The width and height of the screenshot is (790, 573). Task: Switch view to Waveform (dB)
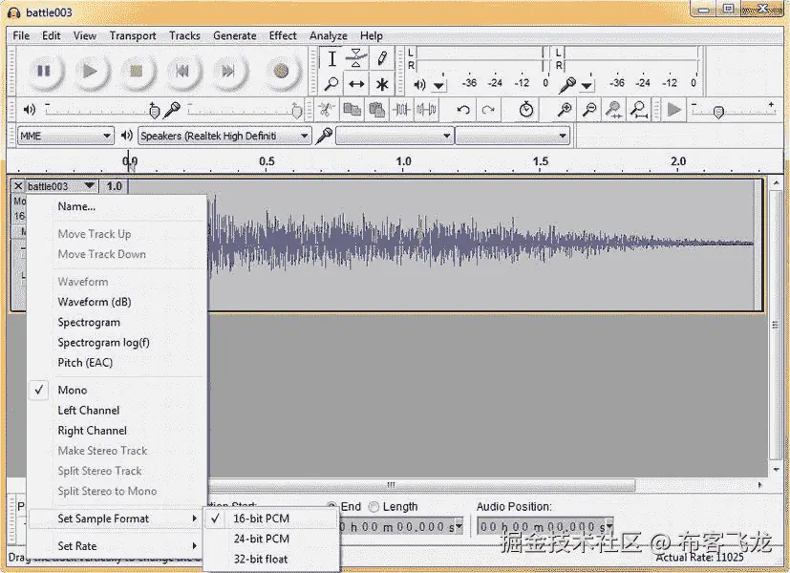pyautogui.click(x=117, y=302)
